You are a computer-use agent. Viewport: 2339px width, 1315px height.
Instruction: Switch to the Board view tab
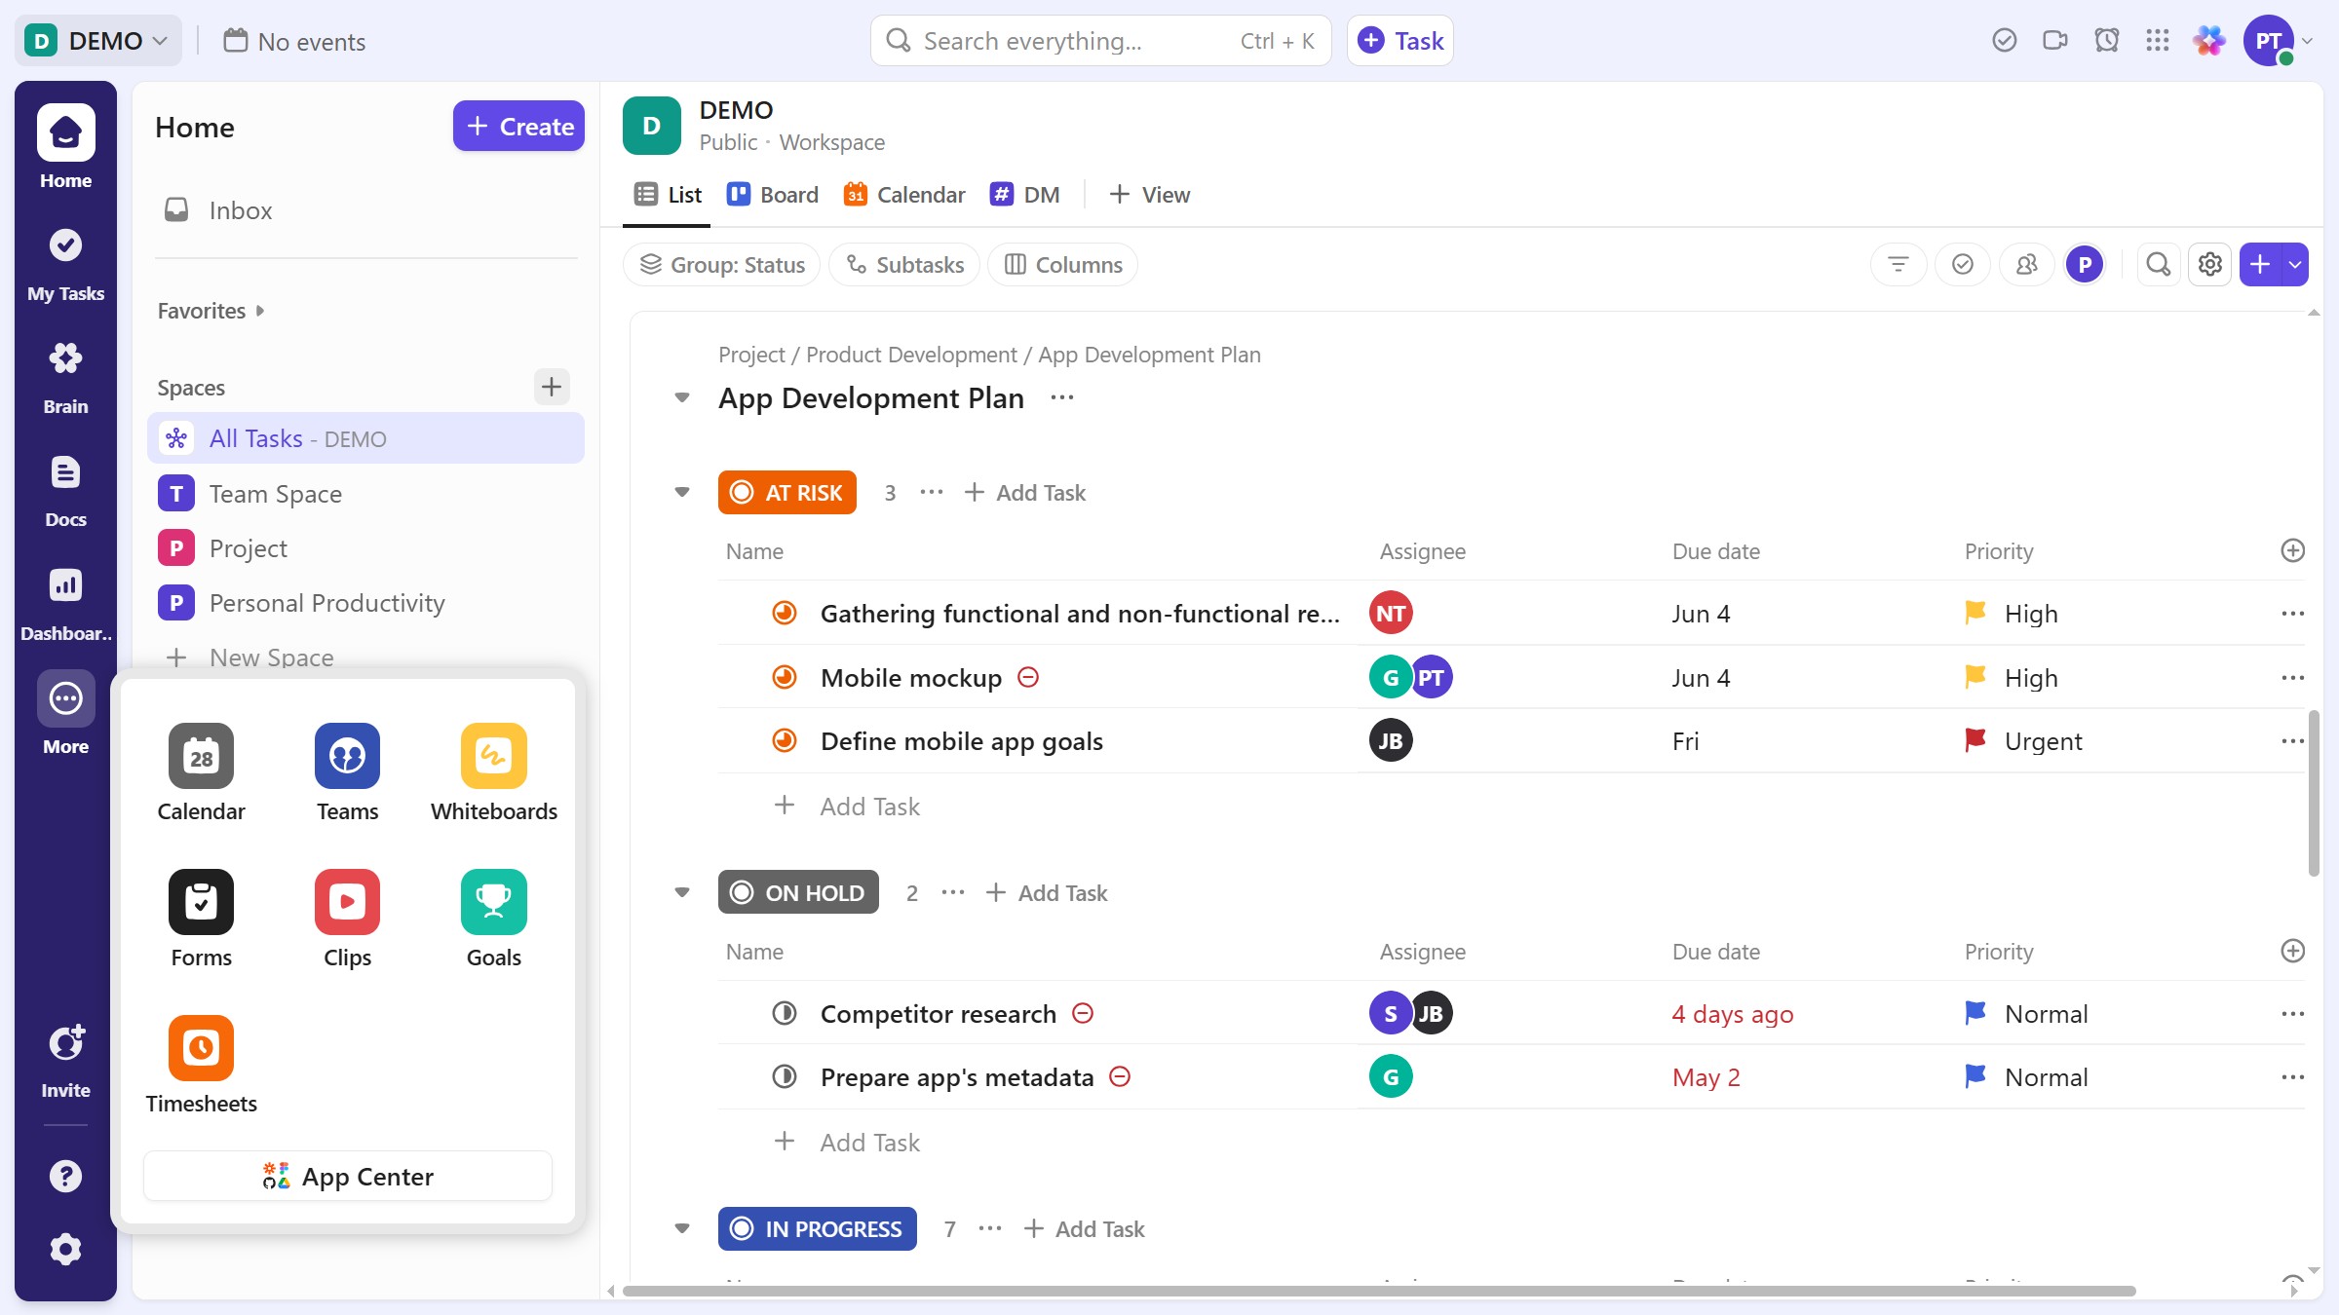[774, 195]
